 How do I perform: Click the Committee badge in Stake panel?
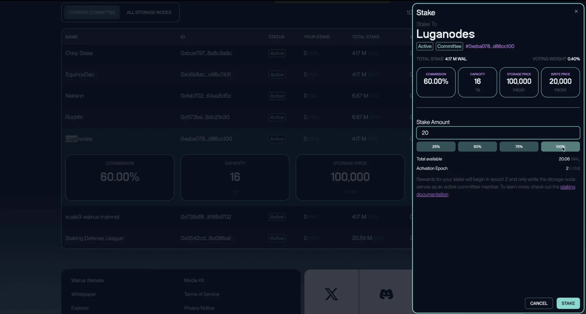[x=449, y=46]
